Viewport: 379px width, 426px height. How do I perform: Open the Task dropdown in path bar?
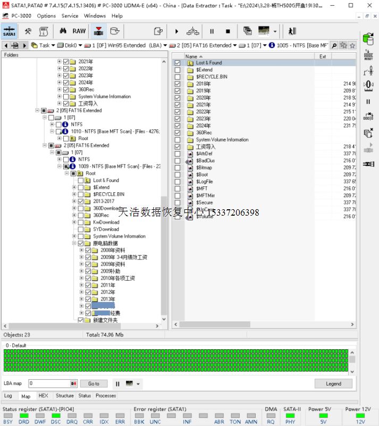(x=53, y=45)
